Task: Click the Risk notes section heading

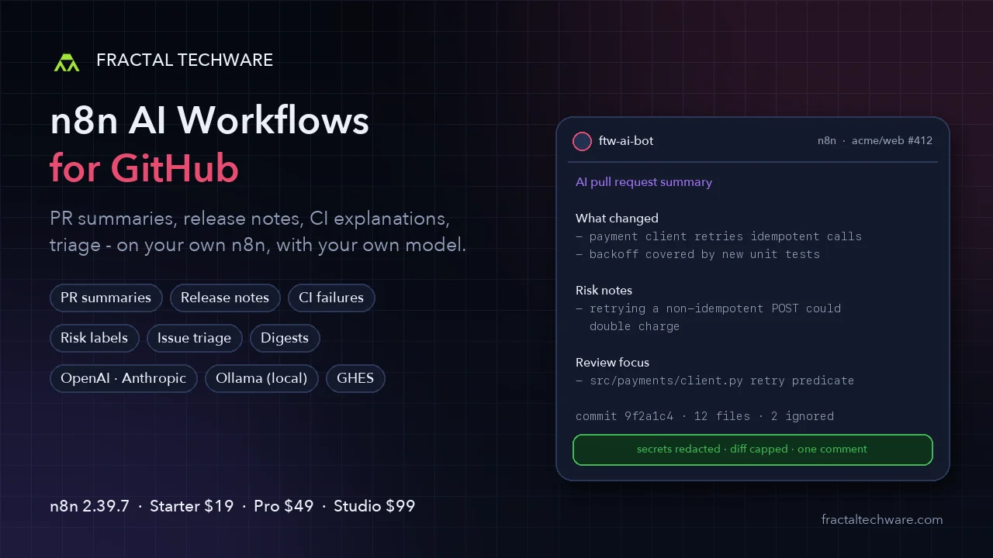Action: 604,291
